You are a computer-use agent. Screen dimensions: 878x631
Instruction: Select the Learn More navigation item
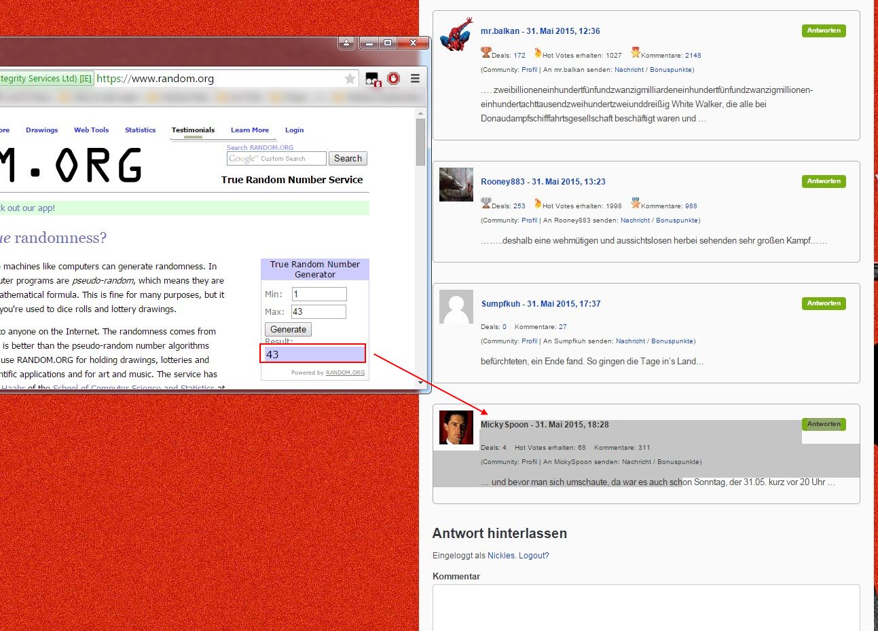point(249,130)
